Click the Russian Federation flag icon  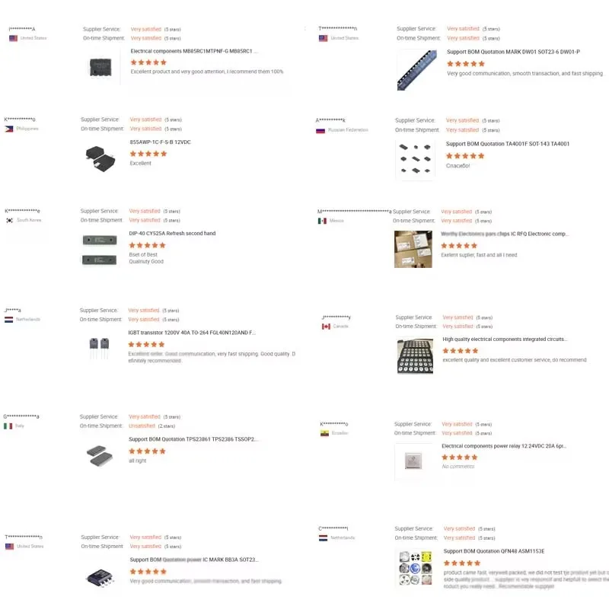[320, 130]
